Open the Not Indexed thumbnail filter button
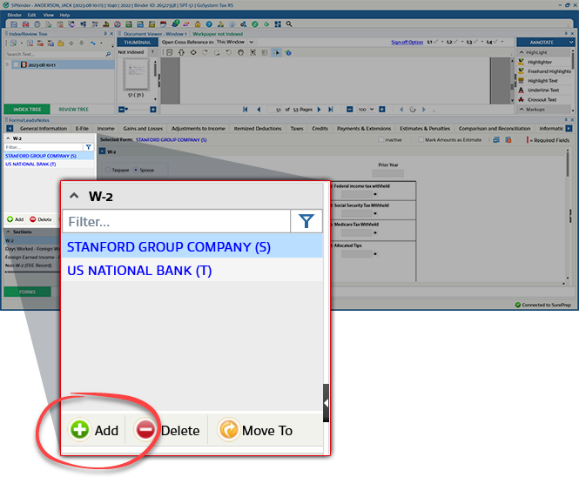579x477 pixels. (152, 52)
